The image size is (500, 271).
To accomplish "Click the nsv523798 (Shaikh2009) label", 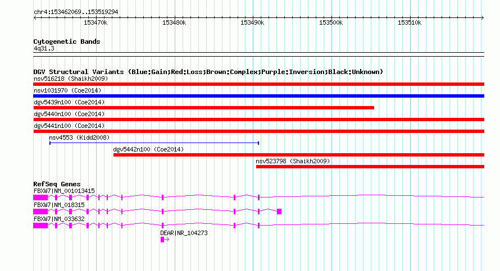I will pos(293,161).
